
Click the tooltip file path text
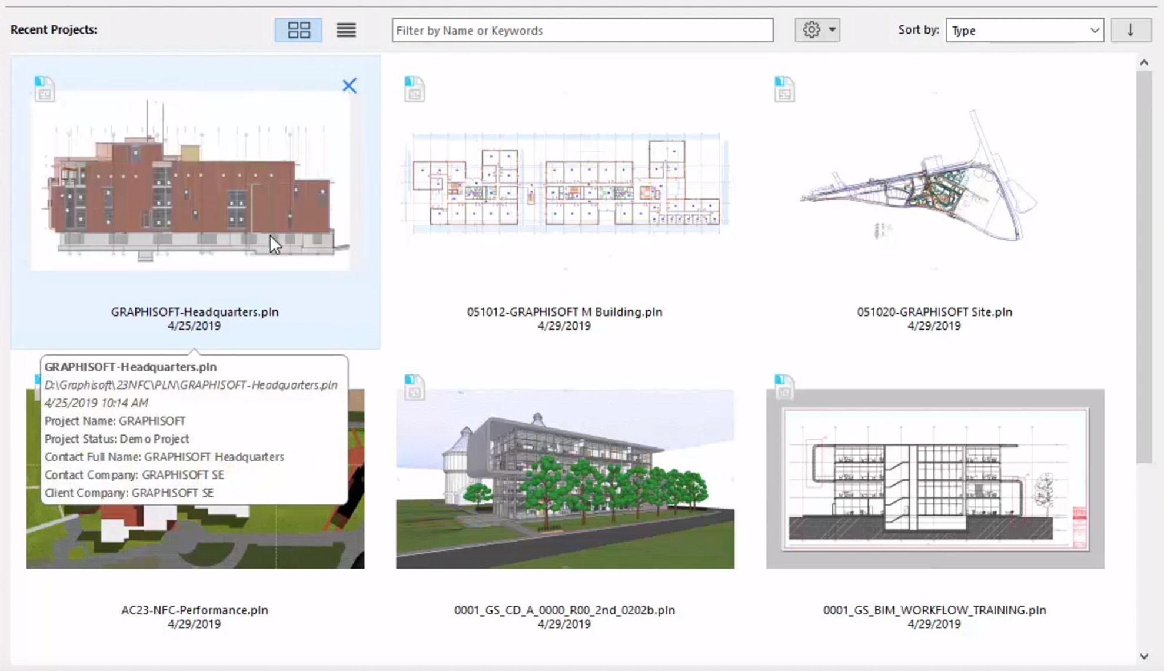[191, 385]
